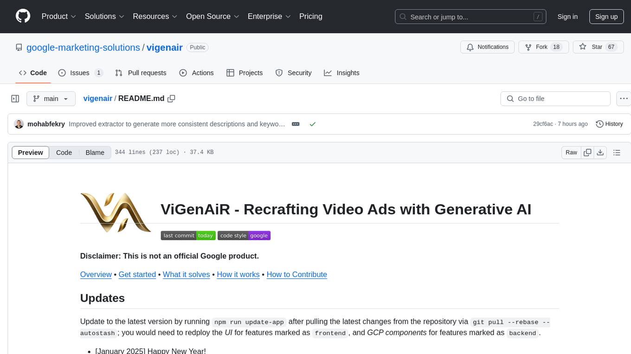
Task: Click the last commit today badge
Action: 188,235
